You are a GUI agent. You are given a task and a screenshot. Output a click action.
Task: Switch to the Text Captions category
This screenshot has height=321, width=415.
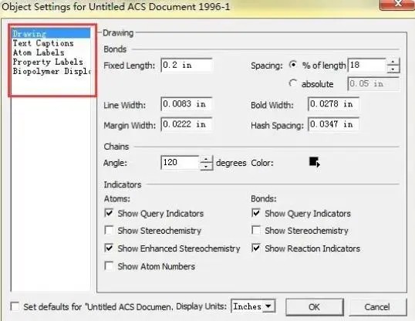point(43,43)
